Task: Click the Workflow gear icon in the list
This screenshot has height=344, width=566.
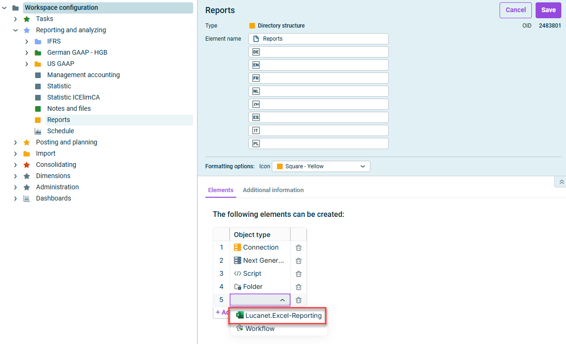Action: point(239,329)
